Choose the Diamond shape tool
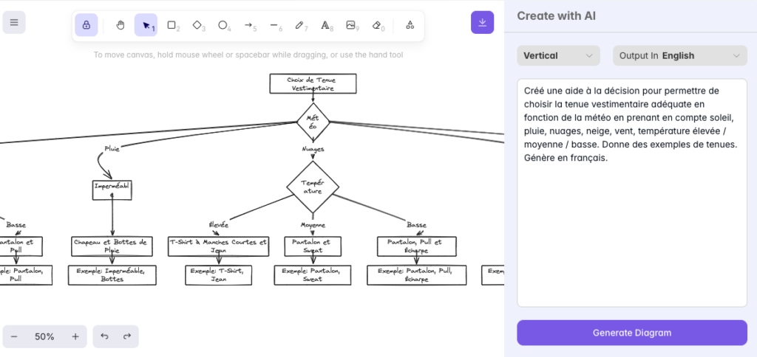This screenshot has width=757, height=357. coord(197,25)
